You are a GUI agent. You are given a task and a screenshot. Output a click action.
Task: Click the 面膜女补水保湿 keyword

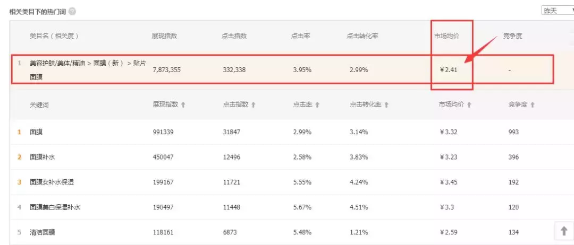click(x=52, y=182)
